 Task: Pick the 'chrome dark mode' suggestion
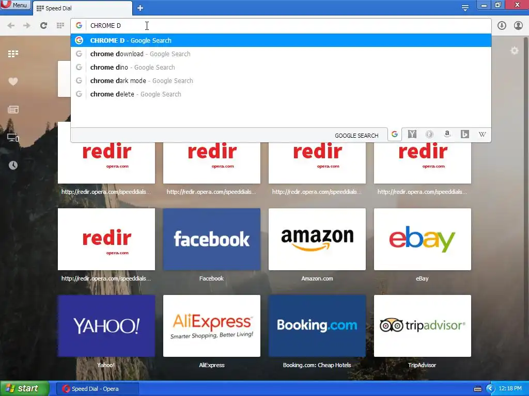[x=281, y=81]
